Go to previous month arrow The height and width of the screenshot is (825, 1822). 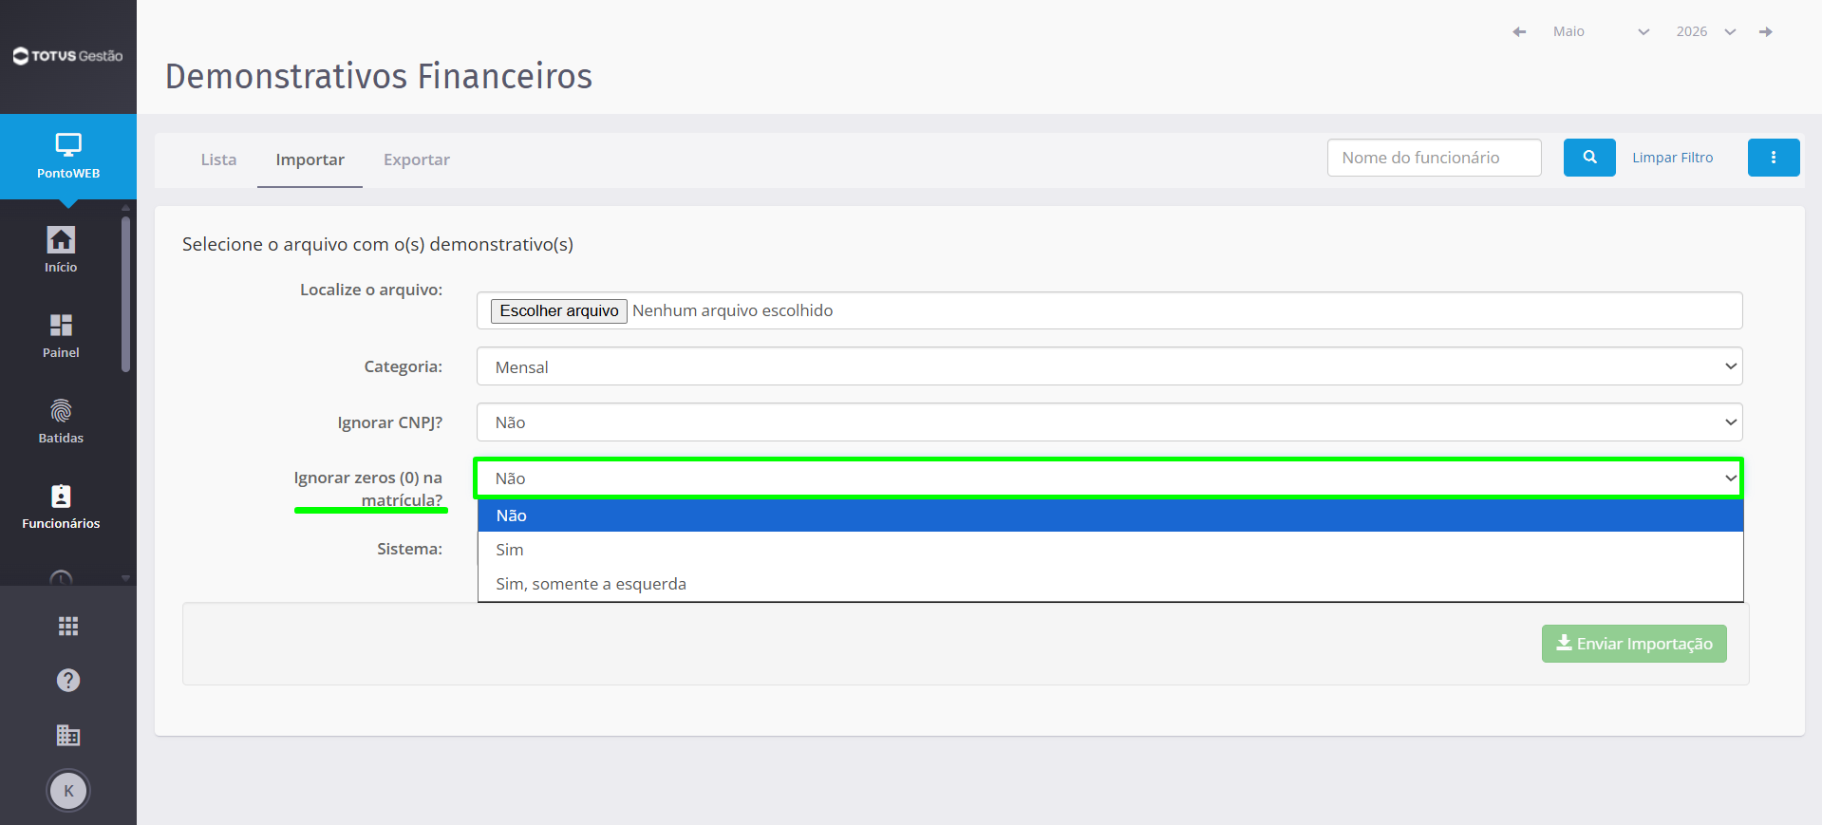pos(1519,32)
